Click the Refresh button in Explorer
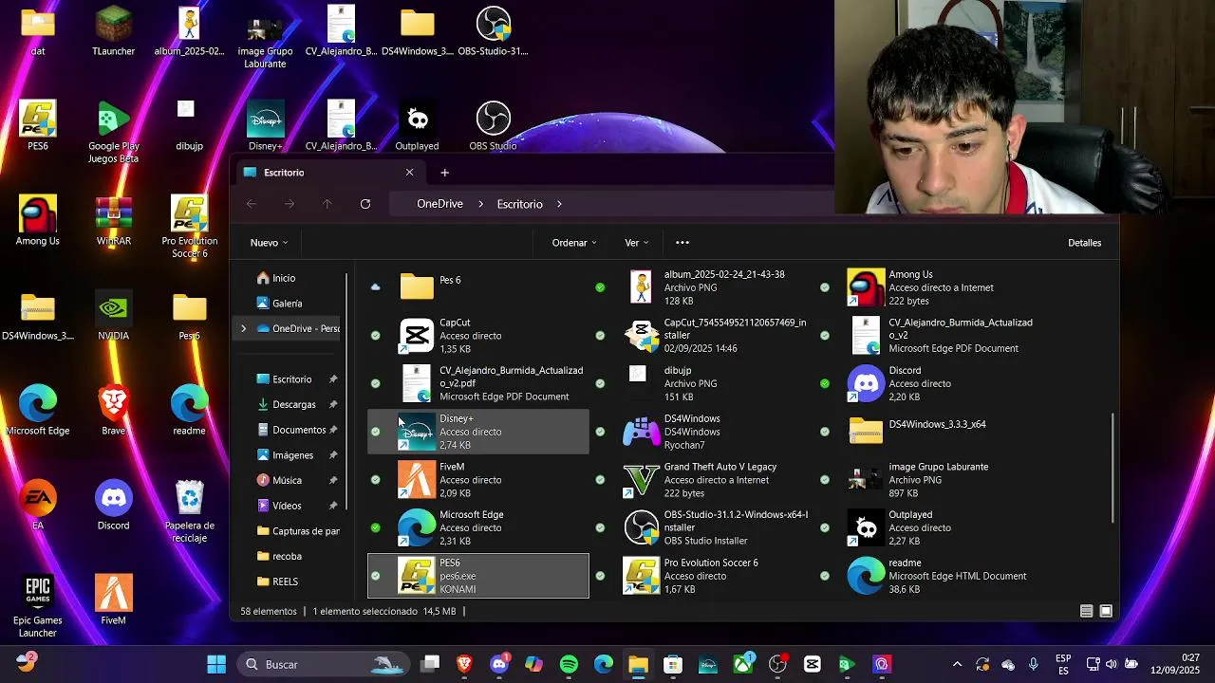Screen dimensions: 1215x683 pyautogui.click(x=365, y=204)
